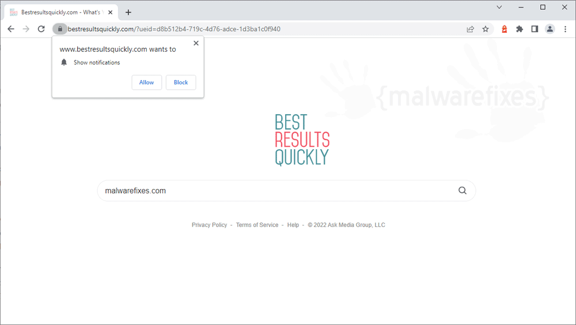Click the 'www.bestresultsquickly.com wants to' text
Image resolution: width=576 pixels, height=325 pixels.
tap(118, 49)
